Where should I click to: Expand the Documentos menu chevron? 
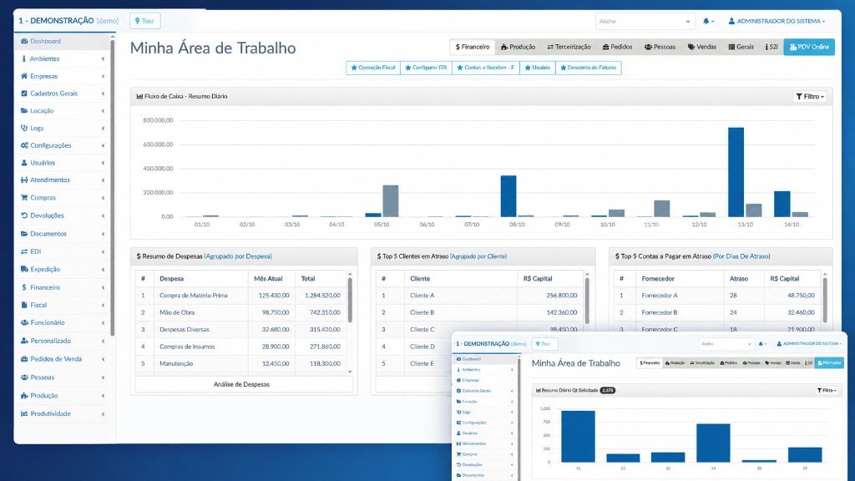pyautogui.click(x=103, y=234)
